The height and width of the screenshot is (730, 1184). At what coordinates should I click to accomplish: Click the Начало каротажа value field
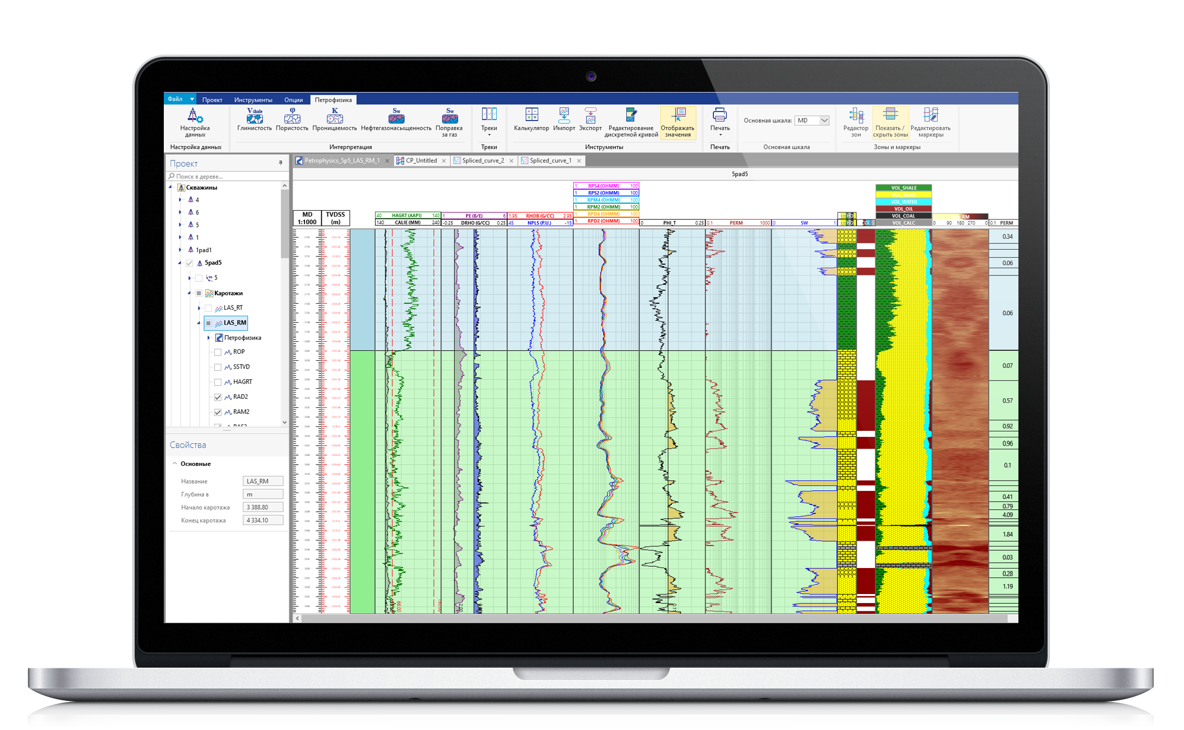pyautogui.click(x=263, y=507)
